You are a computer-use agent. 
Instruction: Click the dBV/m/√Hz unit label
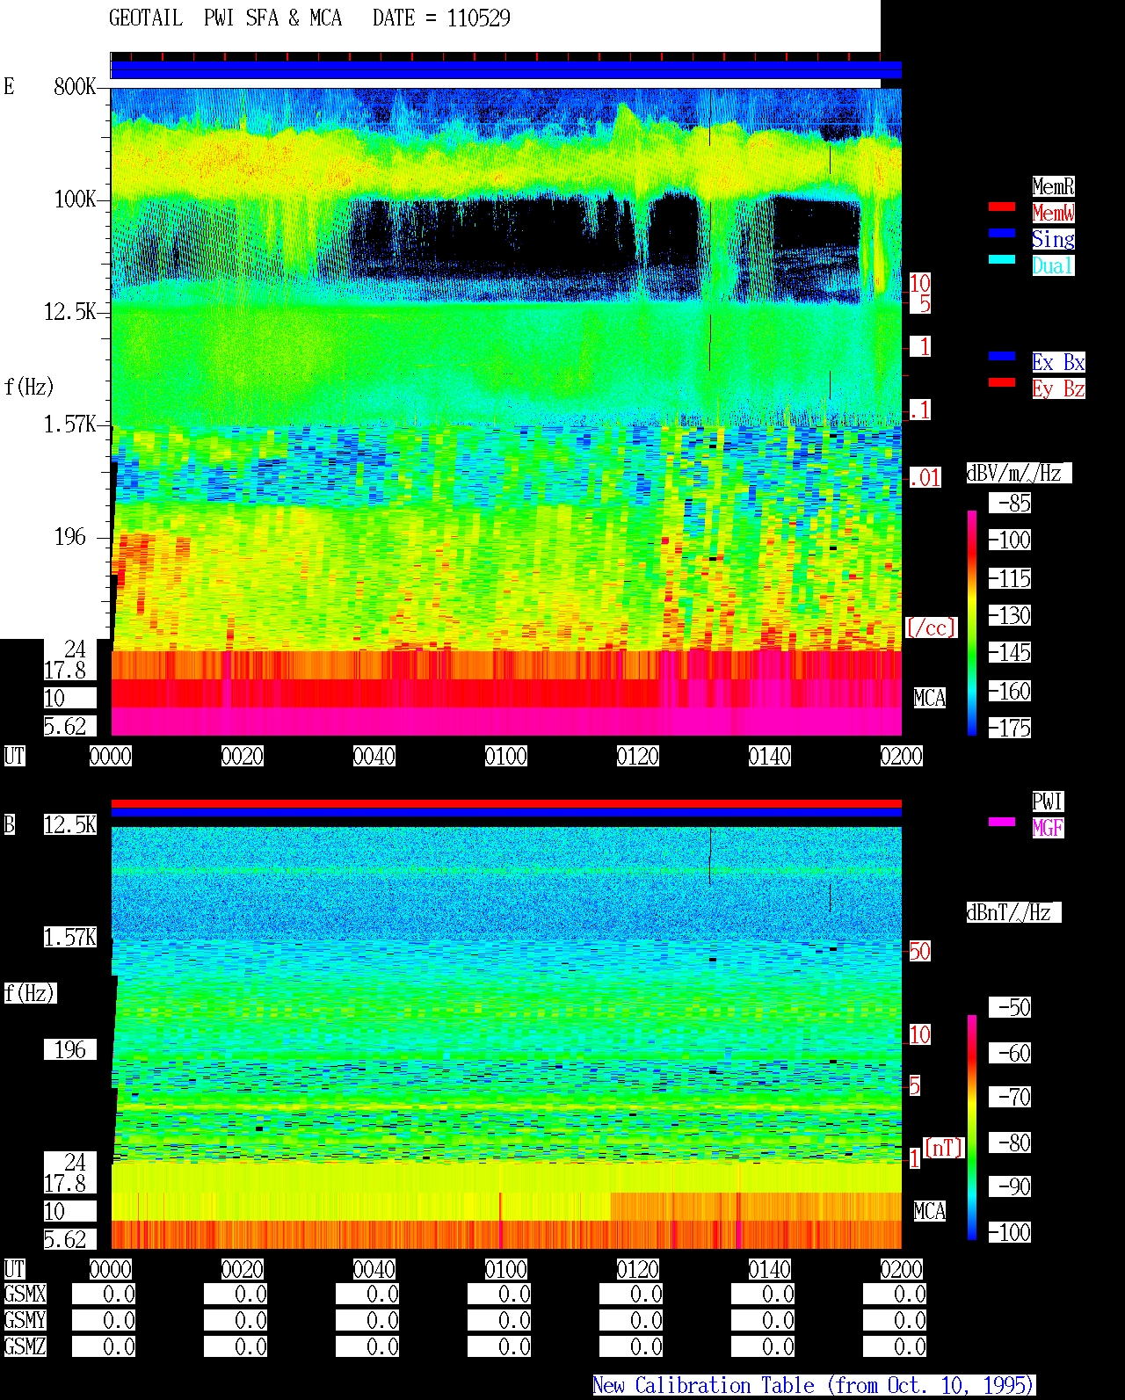(x=1019, y=473)
